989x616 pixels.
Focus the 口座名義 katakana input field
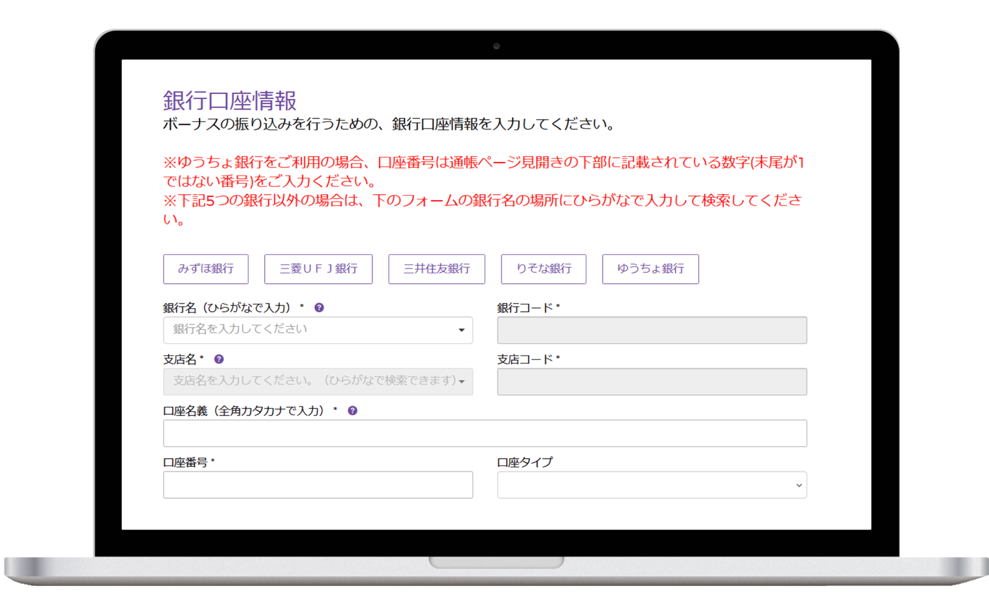(485, 433)
